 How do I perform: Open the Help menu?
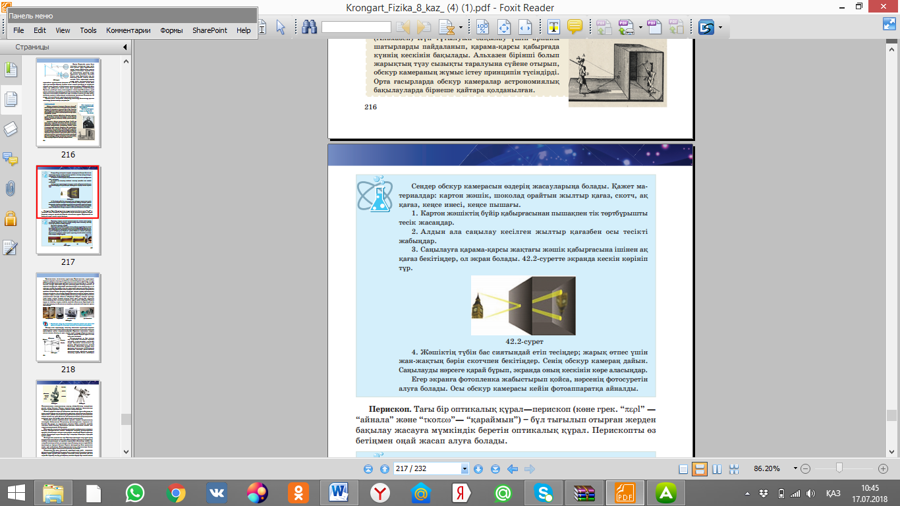click(244, 30)
